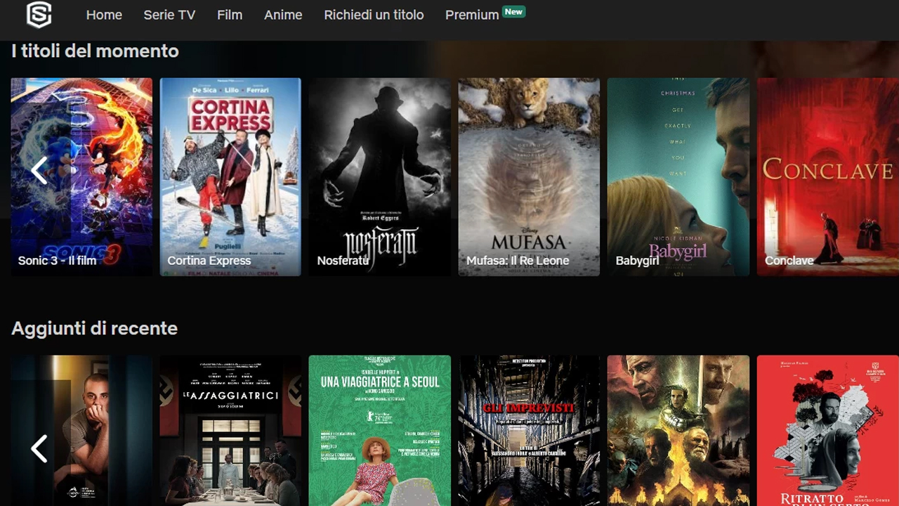Click the New badge beside Premium
The height and width of the screenshot is (506, 899).
514,11
